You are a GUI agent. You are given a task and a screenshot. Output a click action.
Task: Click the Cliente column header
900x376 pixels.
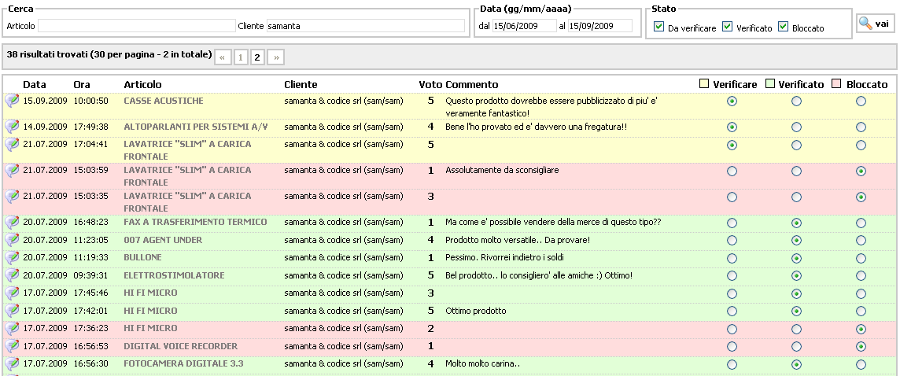tap(301, 84)
